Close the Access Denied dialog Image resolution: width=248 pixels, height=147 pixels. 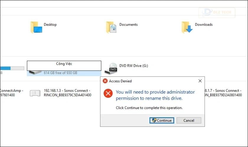(x=200, y=81)
